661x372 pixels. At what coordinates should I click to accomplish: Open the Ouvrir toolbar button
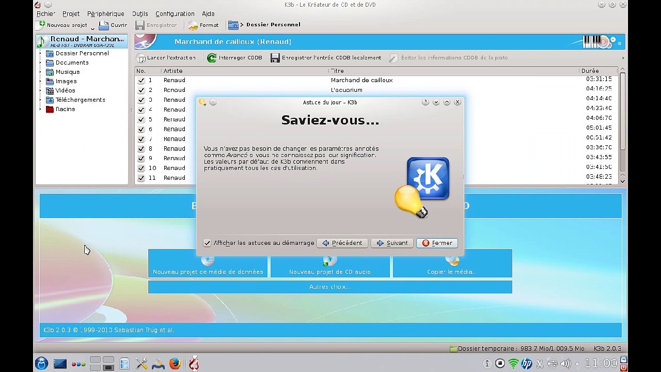(113, 25)
